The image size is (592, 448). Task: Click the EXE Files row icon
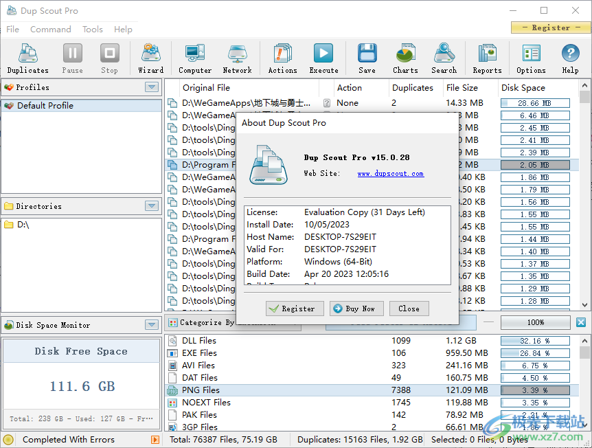pyautogui.click(x=172, y=353)
